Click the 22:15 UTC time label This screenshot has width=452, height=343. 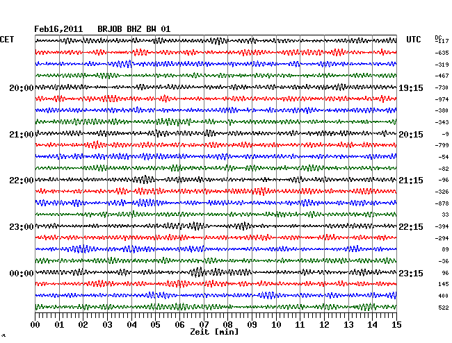(x=411, y=227)
